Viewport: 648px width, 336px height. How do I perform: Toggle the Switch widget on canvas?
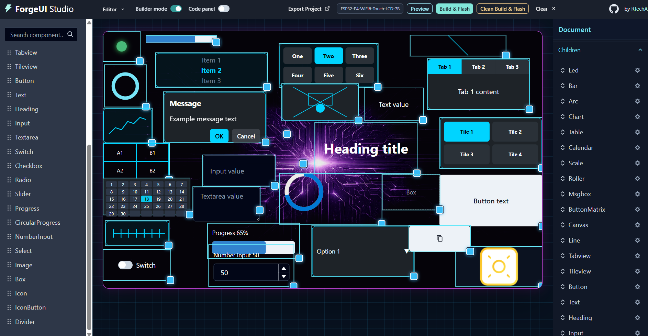pyautogui.click(x=125, y=265)
